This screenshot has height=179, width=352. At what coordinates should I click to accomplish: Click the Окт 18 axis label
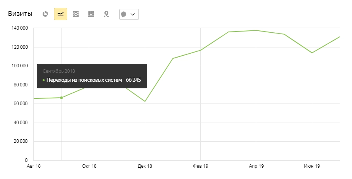tap(89, 166)
